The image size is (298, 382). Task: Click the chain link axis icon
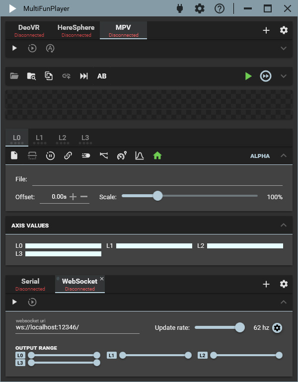click(68, 155)
